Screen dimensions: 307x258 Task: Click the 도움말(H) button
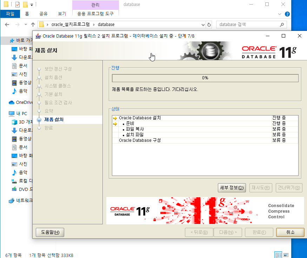(x=50, y=232)
